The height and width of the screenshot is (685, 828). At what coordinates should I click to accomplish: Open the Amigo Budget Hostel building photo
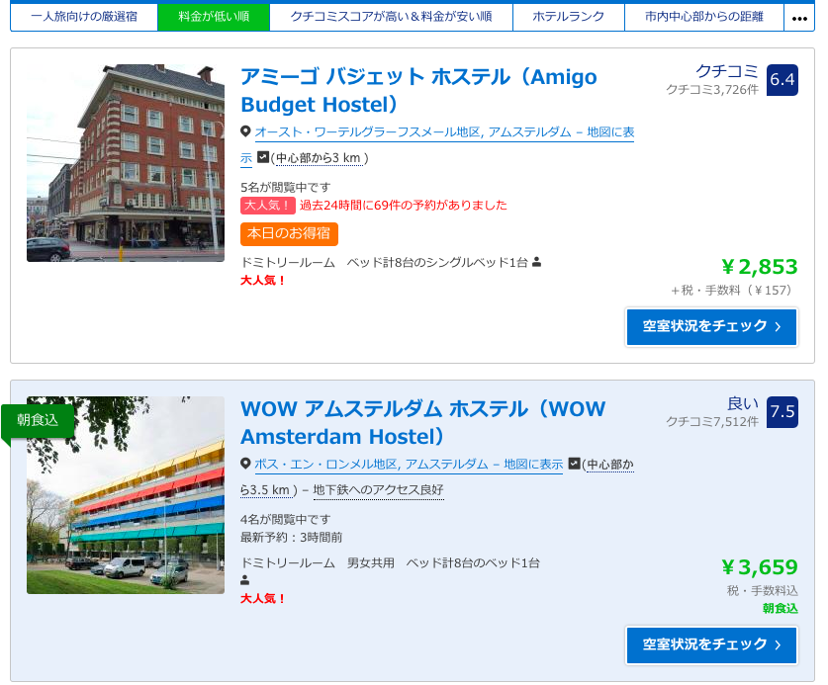[x=126, y=163]
